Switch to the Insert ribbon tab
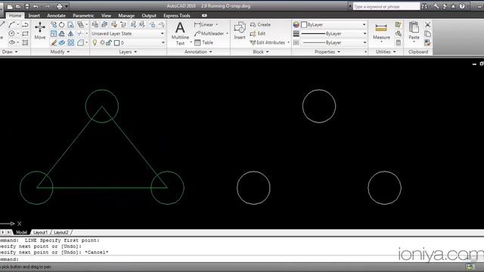 pyautogui.click(x=34, y=15)
